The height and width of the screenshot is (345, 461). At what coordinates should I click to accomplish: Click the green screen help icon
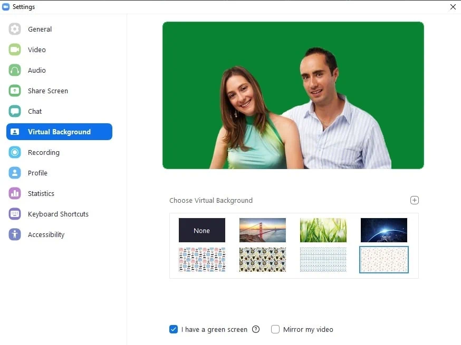click(256, 330)
